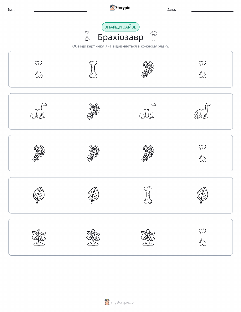Click the first seedling in the last row
This screenshot has width=241, height=312.
click(38, 237)
